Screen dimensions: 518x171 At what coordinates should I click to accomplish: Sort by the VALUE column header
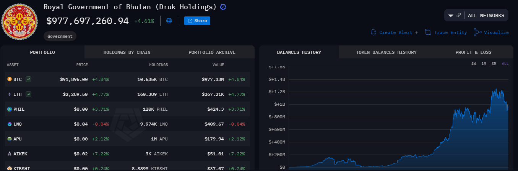click(218, 65)
